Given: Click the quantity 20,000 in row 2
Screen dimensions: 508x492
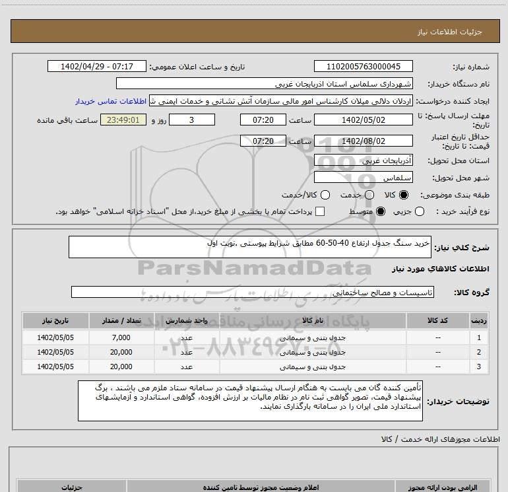Looking at the screenshot, I should click(x=121, y=352).
